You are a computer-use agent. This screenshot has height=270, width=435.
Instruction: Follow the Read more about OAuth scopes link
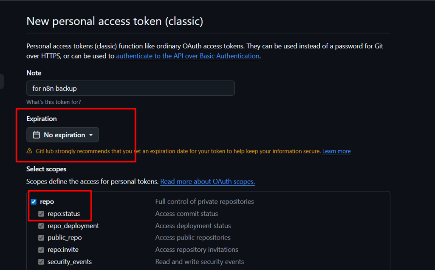[x=207, y=181]
